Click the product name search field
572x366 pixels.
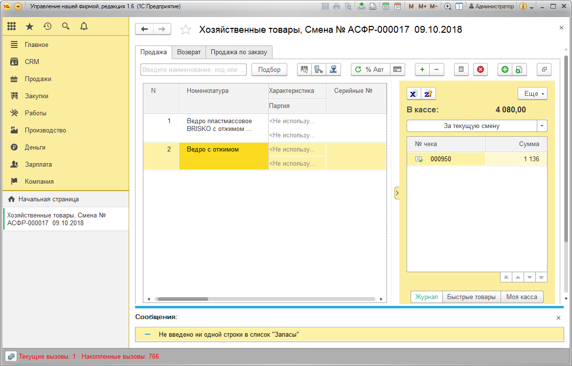click(193, 69)
